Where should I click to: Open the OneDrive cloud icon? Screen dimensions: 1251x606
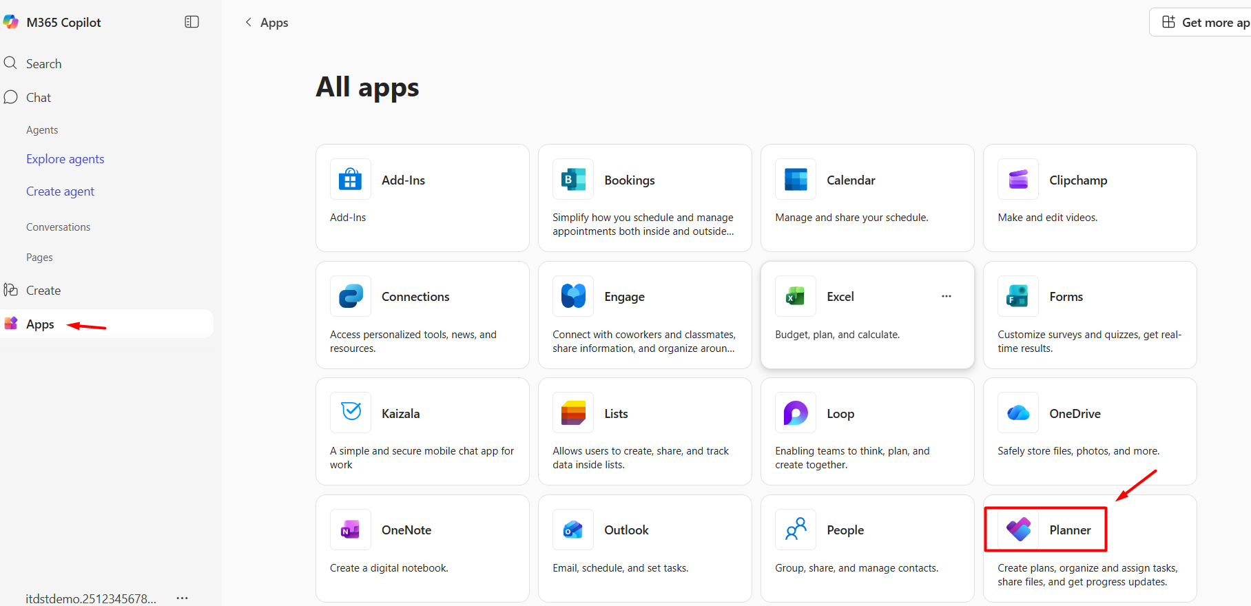[1018, 413]
